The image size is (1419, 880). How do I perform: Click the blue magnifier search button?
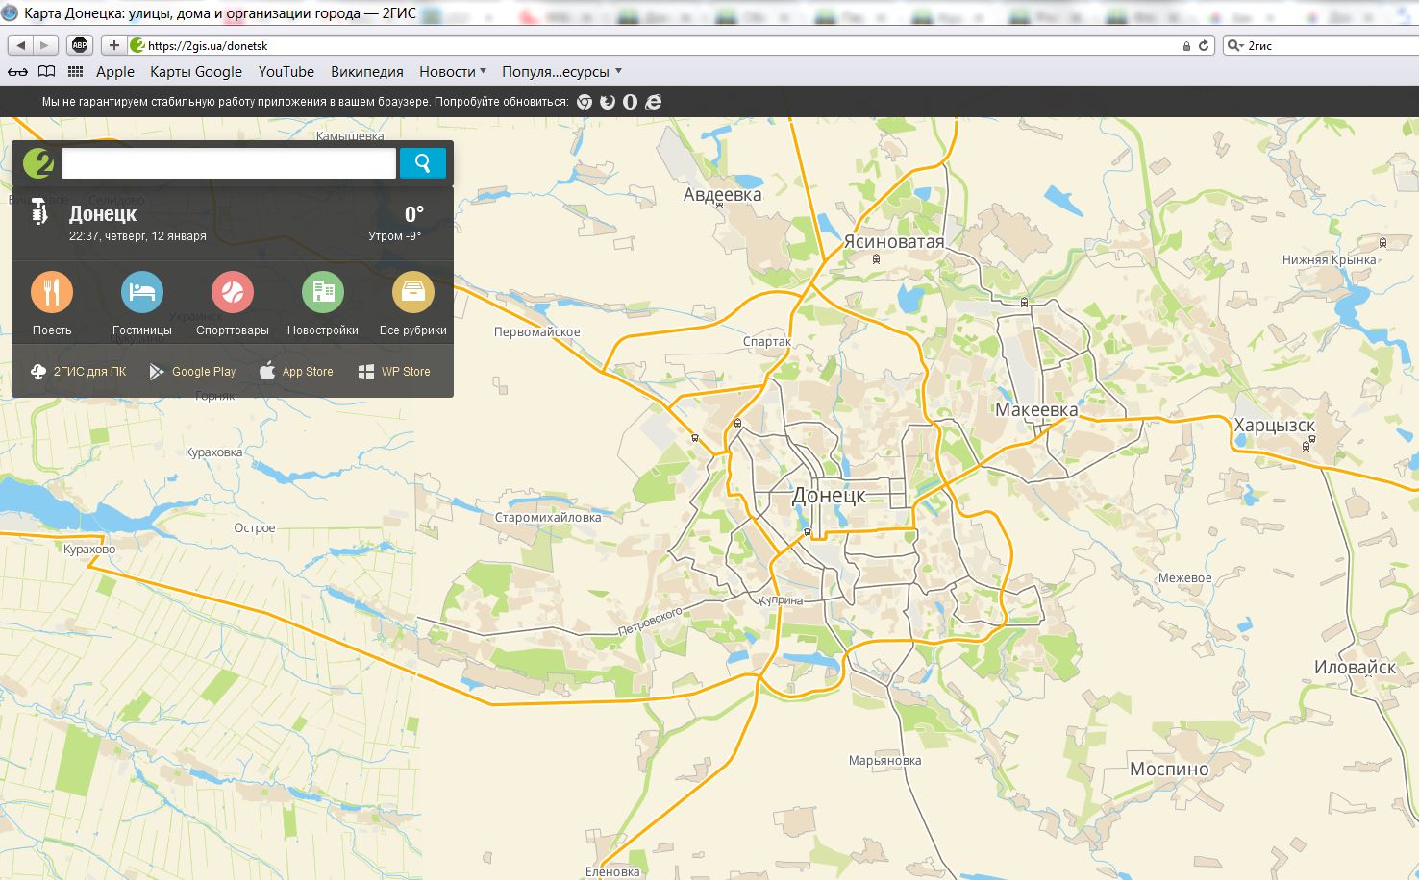pos(422,163)
